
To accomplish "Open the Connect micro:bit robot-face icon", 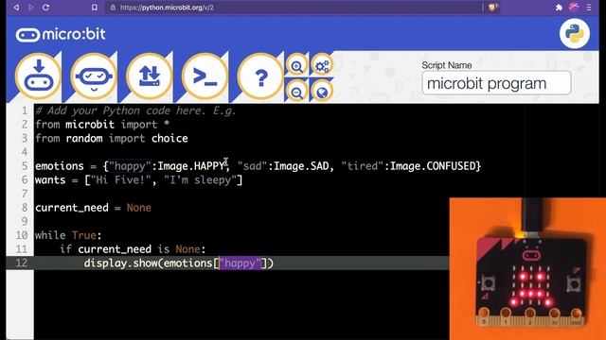I will pos(94,76).
